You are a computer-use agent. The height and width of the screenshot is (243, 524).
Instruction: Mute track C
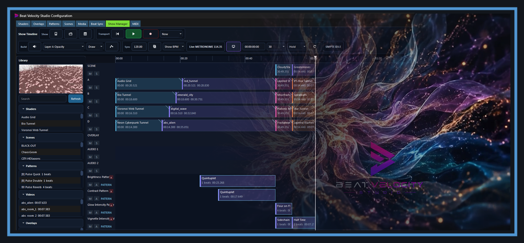[90, 115]
